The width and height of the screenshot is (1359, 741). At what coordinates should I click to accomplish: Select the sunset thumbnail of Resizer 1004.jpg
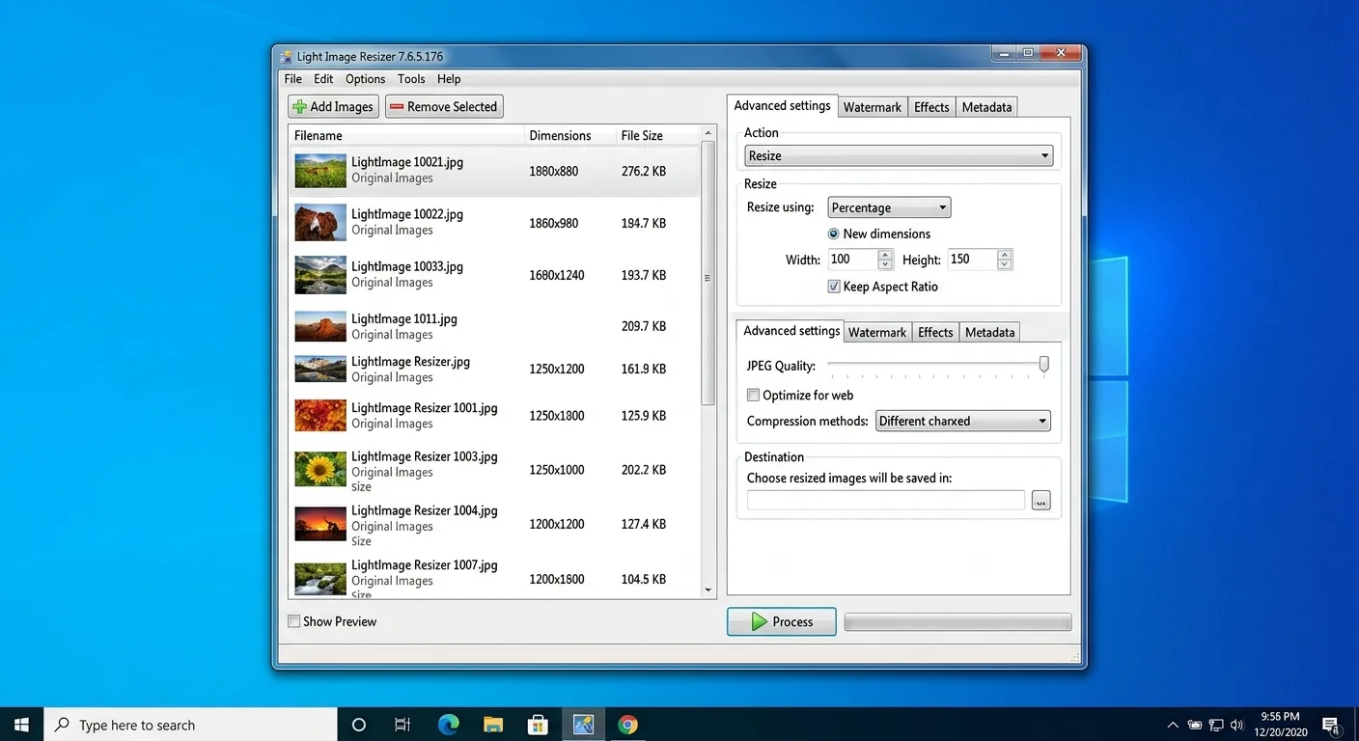(x=320, y=523)
